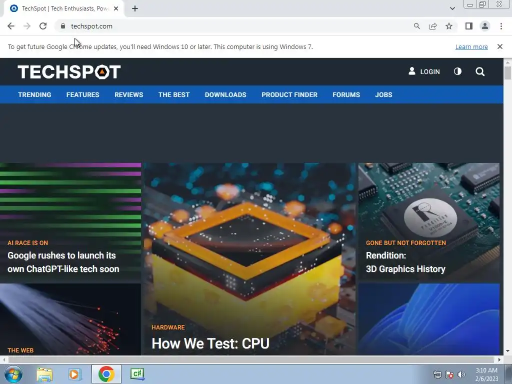
Task: Go back using the browser back arrow
Action: pyautogui.click(x=11, y=26)
